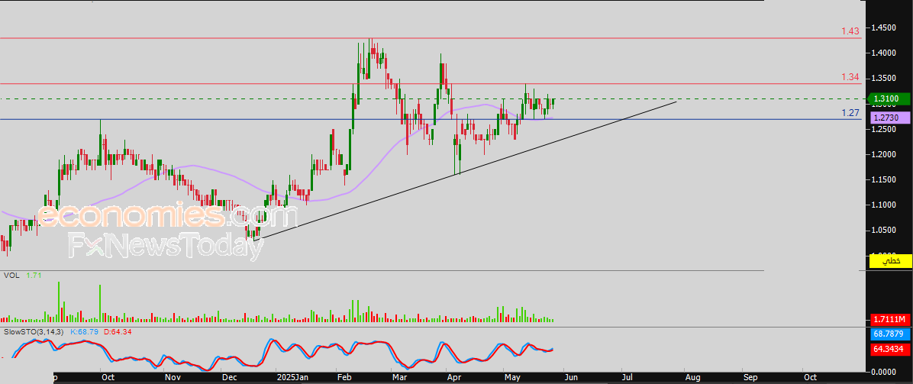Click the Aug label on time axis
913x384 pixels.
pos(692,377)
